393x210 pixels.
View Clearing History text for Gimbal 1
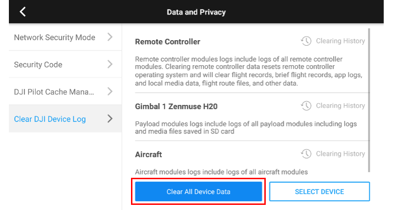click(341, 106)
